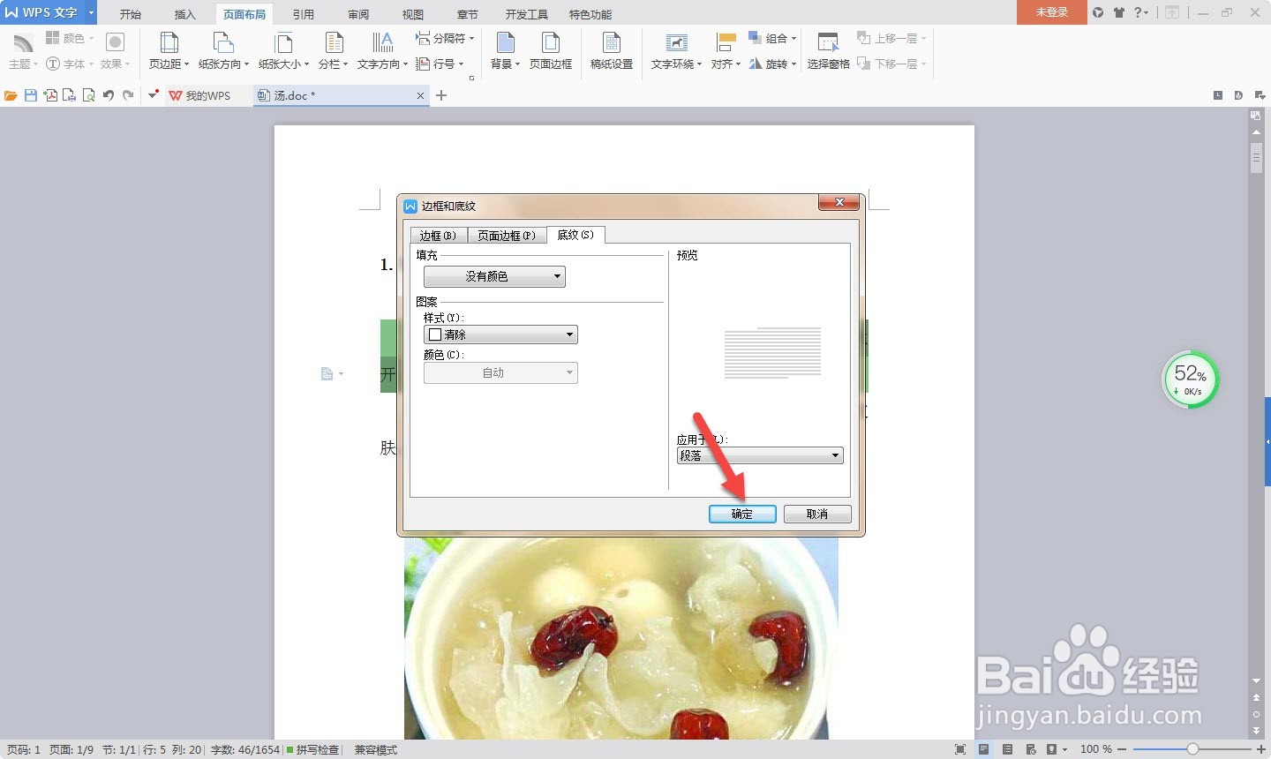Click the 52% network speed floating widget
The width and height of the screenshot is (1271, 759).
coord(1190,380)
